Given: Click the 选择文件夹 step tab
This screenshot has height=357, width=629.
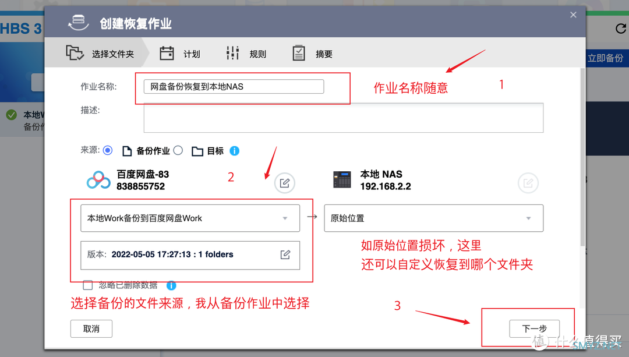Looking at the screenshot, I should pos(100,54).
